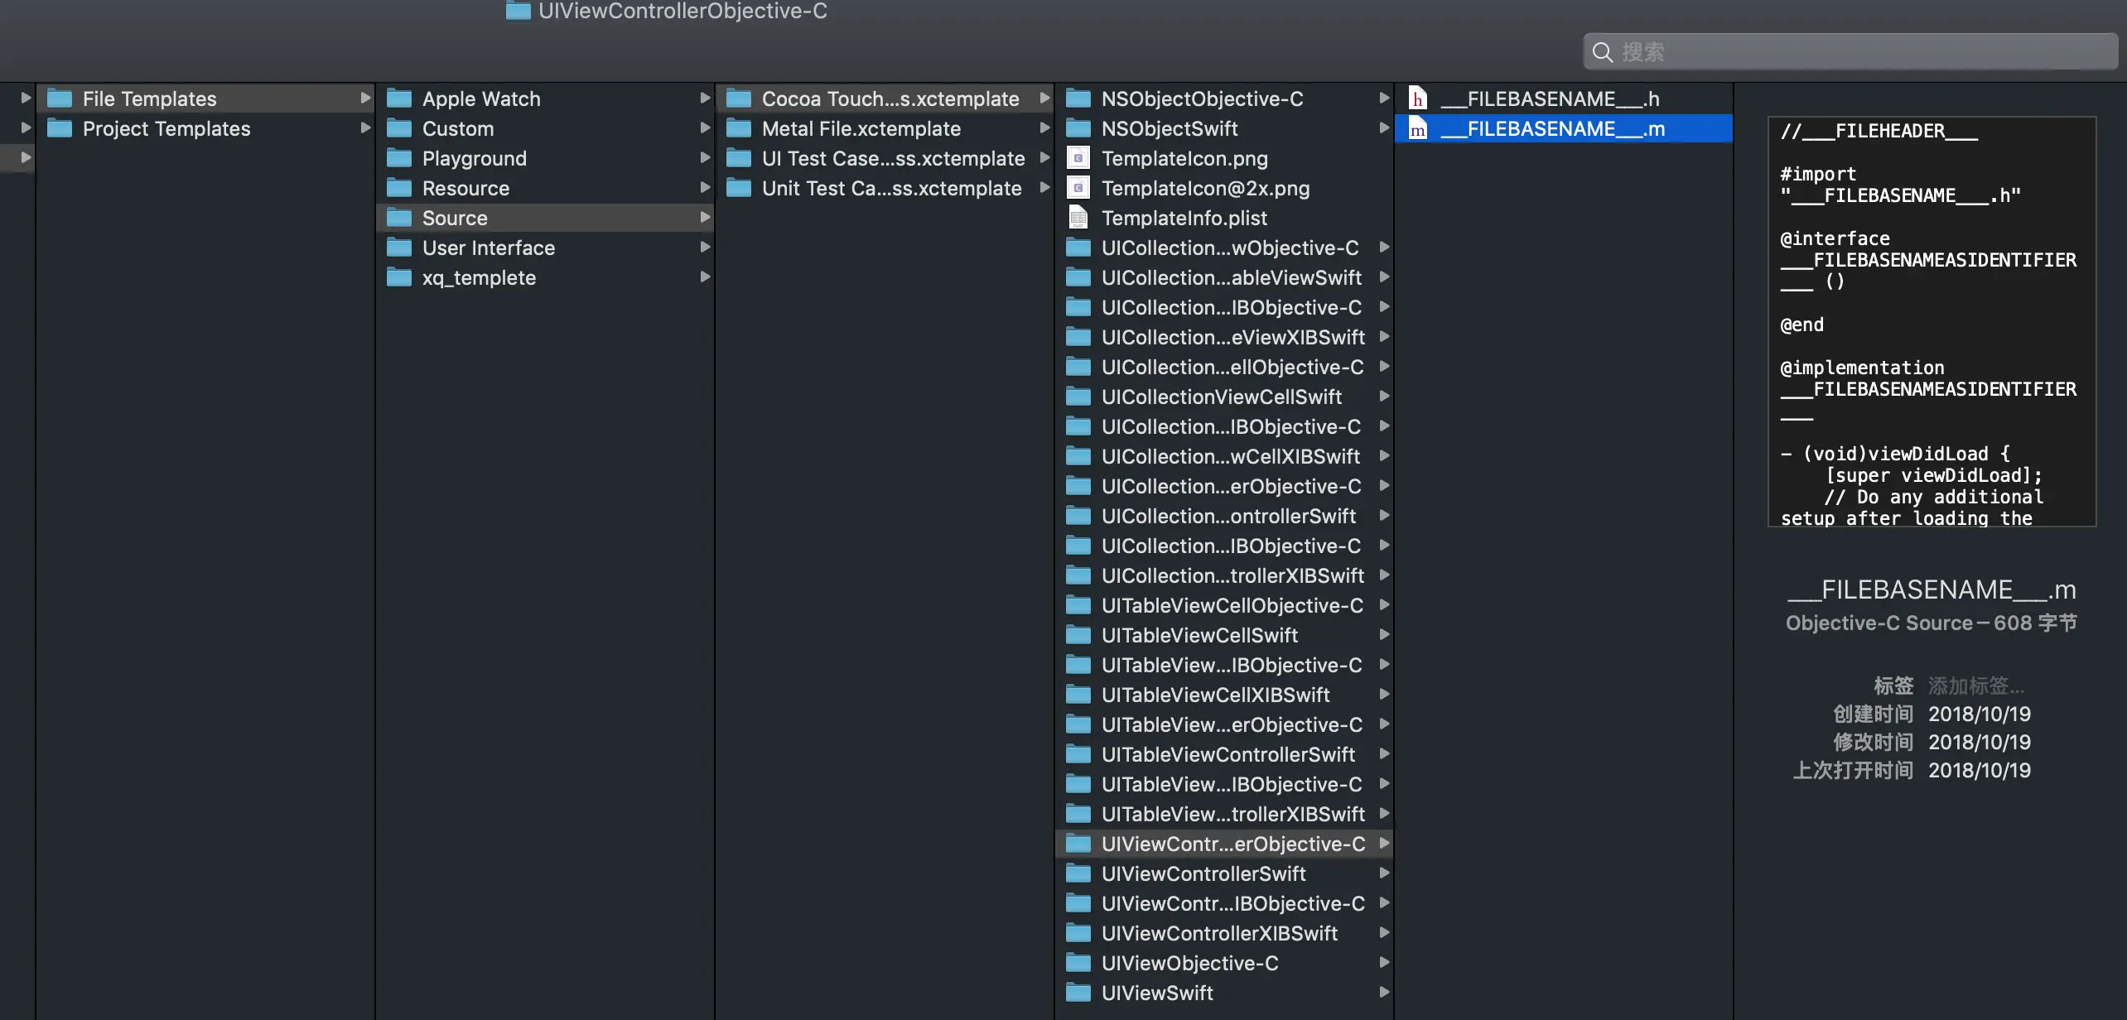Select the Apple Watch folder icon
Image resolution: width=2127 pixels, height=1020 pixels.
399,99
